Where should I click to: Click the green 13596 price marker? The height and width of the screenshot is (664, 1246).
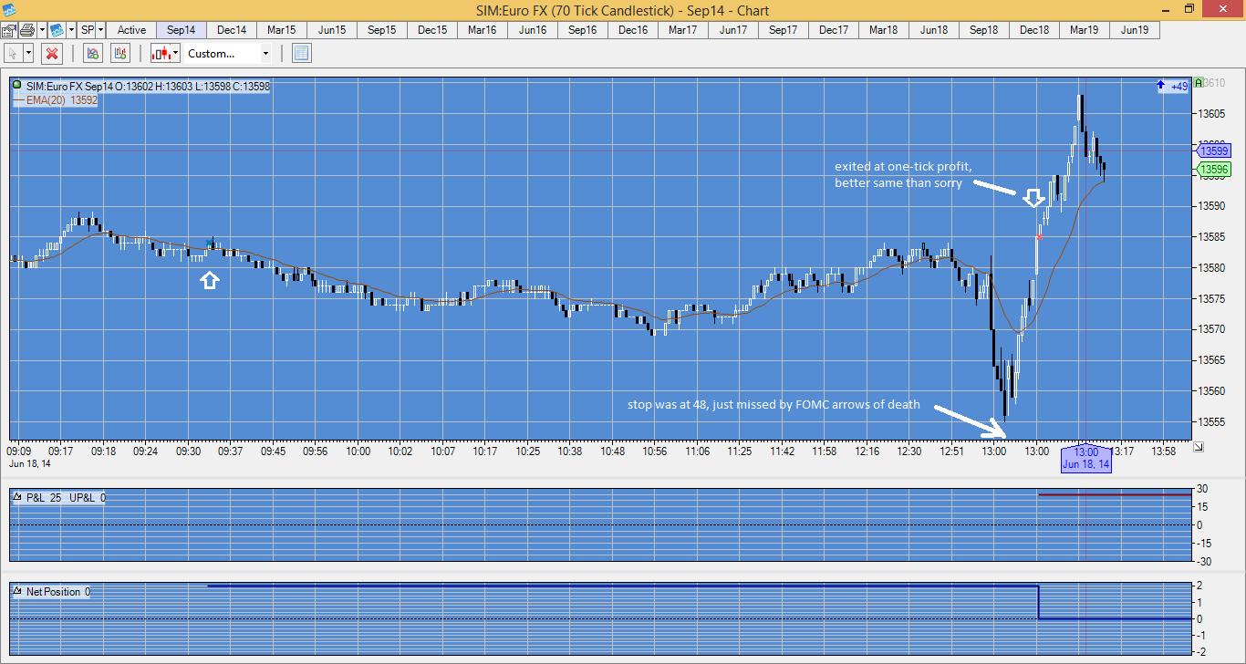pos(1214,170)
